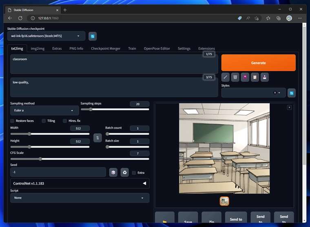Clear the prompt with the trash icon

pyautogui.click(x=235, y=77)
